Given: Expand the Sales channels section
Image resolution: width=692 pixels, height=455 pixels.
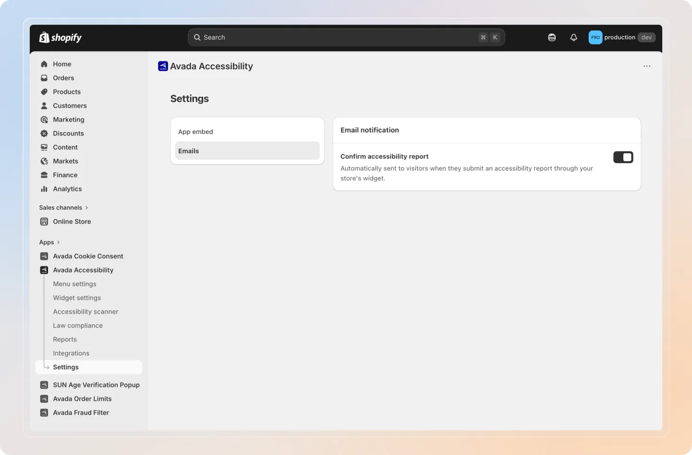Looking at the screenshot, I should pyautogui.click(x=63, y=208).
